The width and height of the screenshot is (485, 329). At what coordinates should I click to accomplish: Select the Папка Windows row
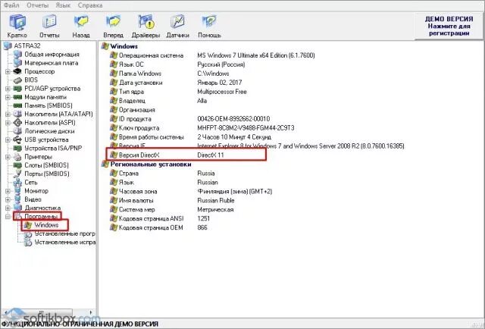click(170, 74)
